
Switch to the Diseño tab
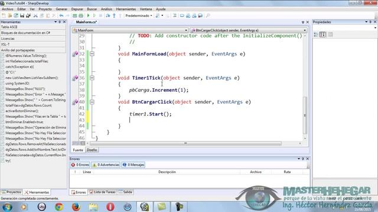tap(92, 150)
